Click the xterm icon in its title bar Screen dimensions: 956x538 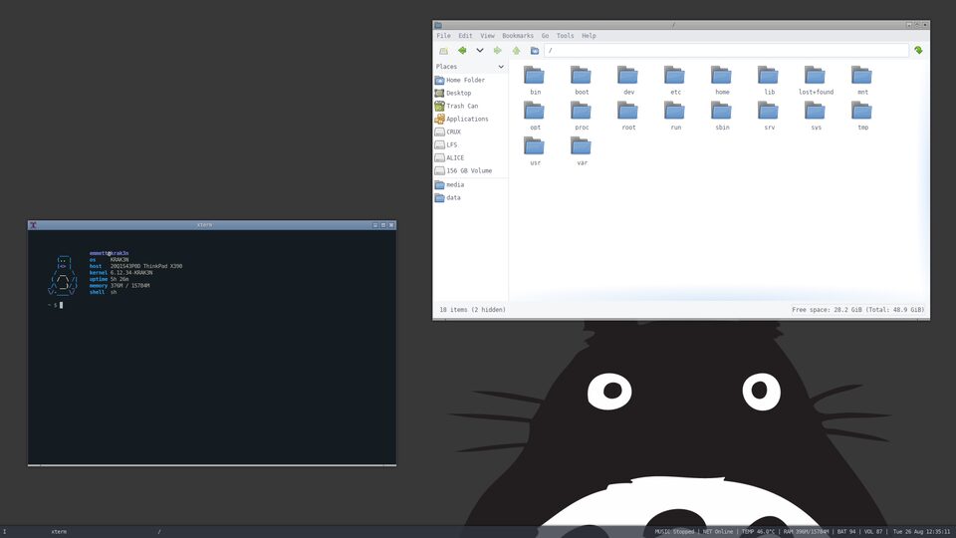pyautogui.click(x=33, y=225)
